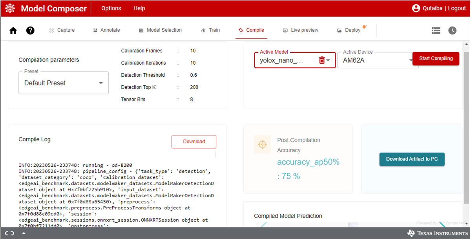The image size is (471, 240).
Task: Click Download Artifact to PC button
Action: [x=412, y=159]
